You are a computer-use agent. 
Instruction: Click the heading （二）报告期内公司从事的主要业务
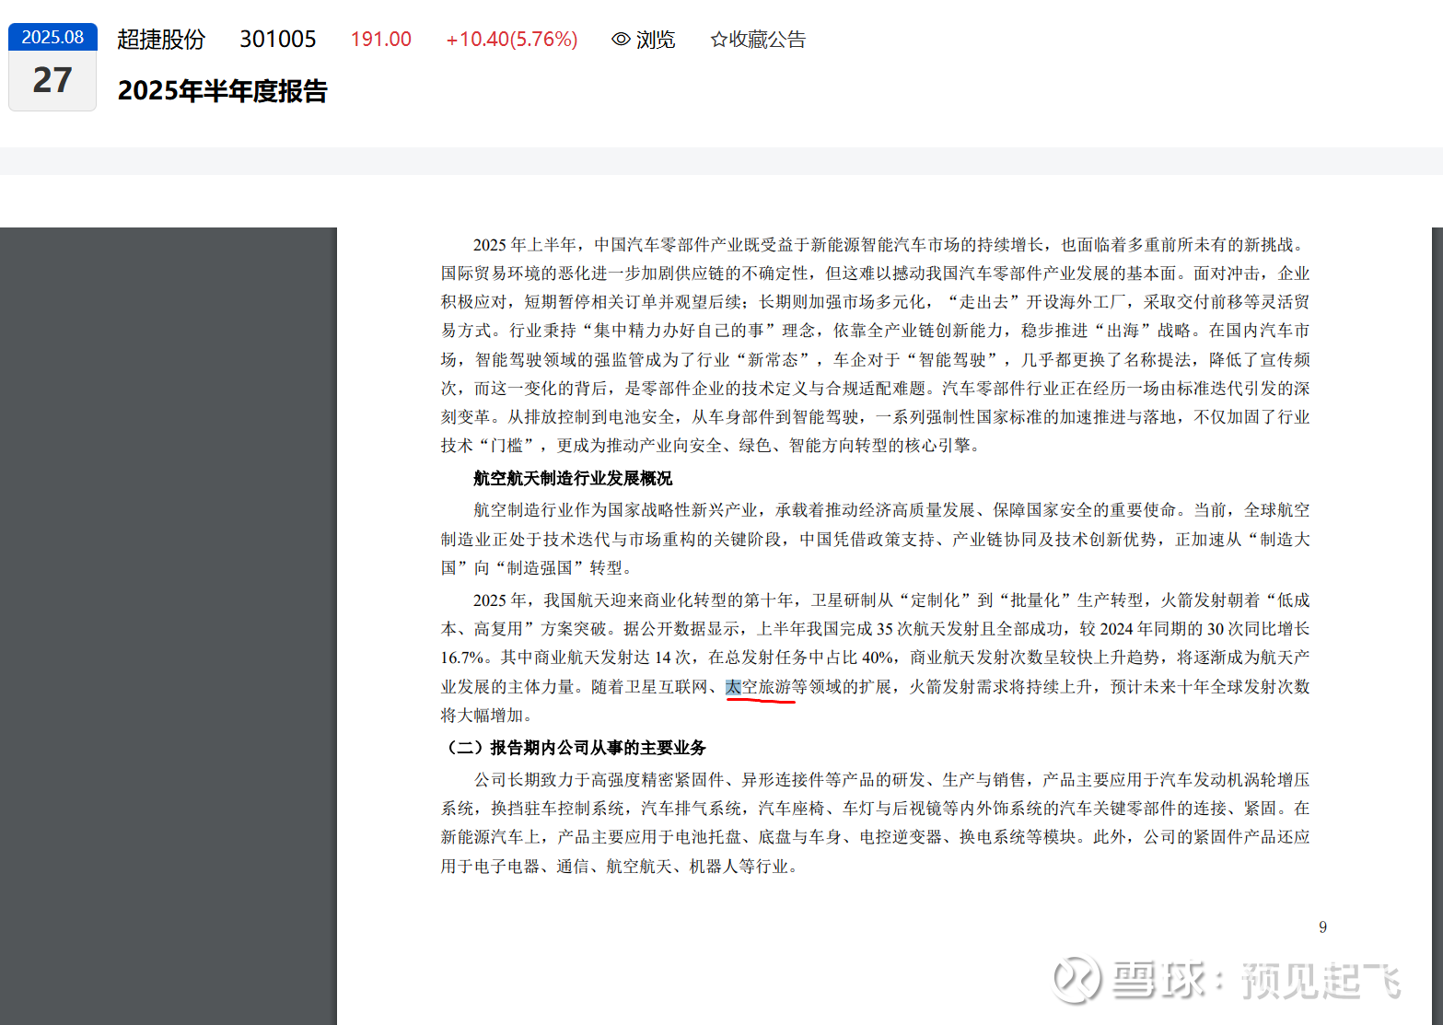tap(574, 747)
